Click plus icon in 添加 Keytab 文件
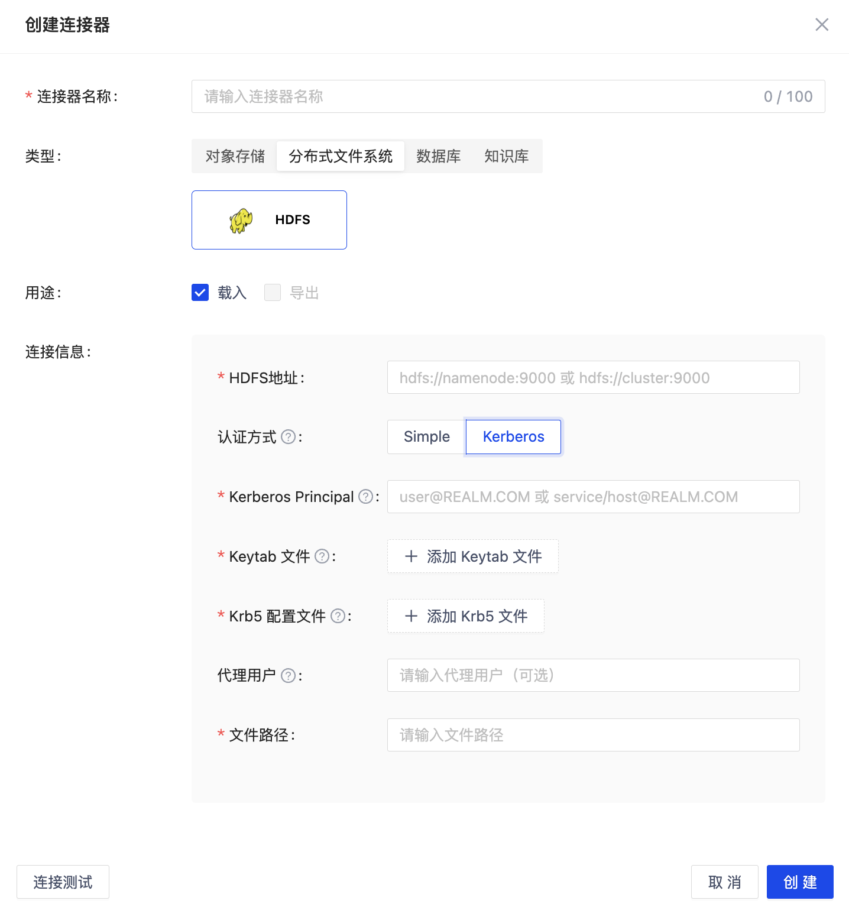 [411, 556]
